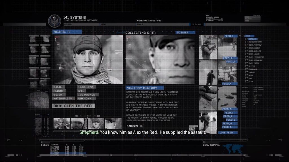Select the blurred bearded face thumbnail

pyautogui.click(x=79, y=124)
